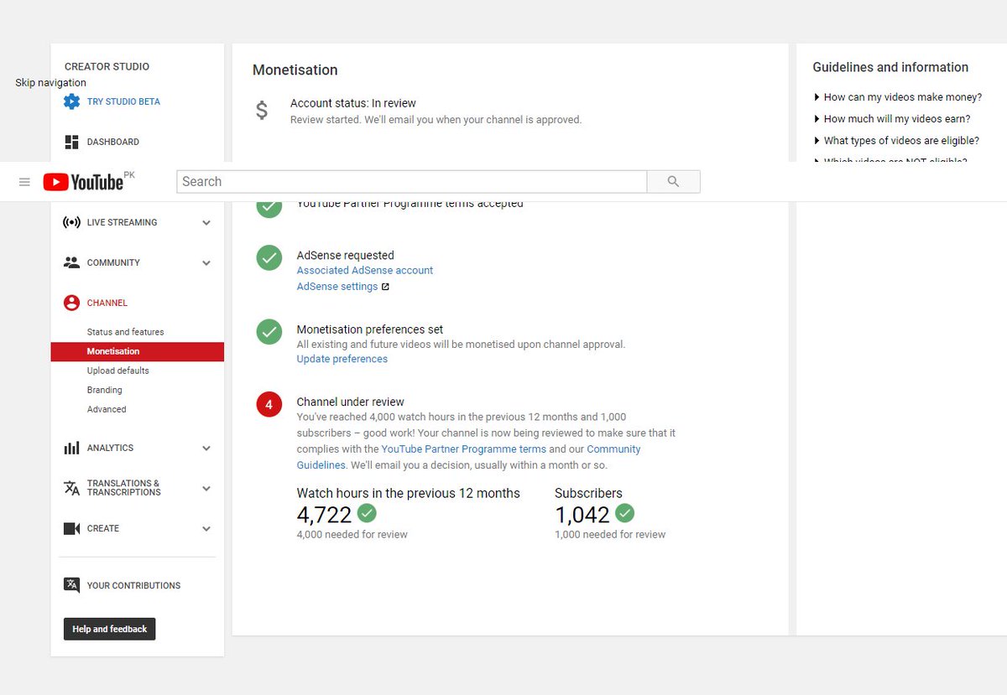
Task: Click the '4,000 needed for review' text
Action: coord(352,535)
